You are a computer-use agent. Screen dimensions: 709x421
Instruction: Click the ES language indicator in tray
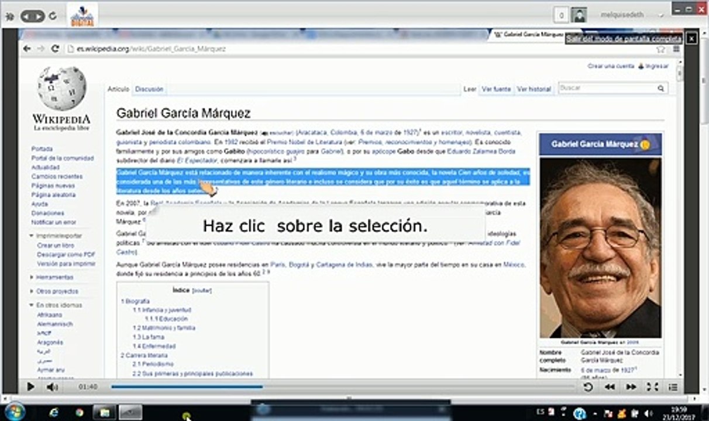[x=540, y=412]
